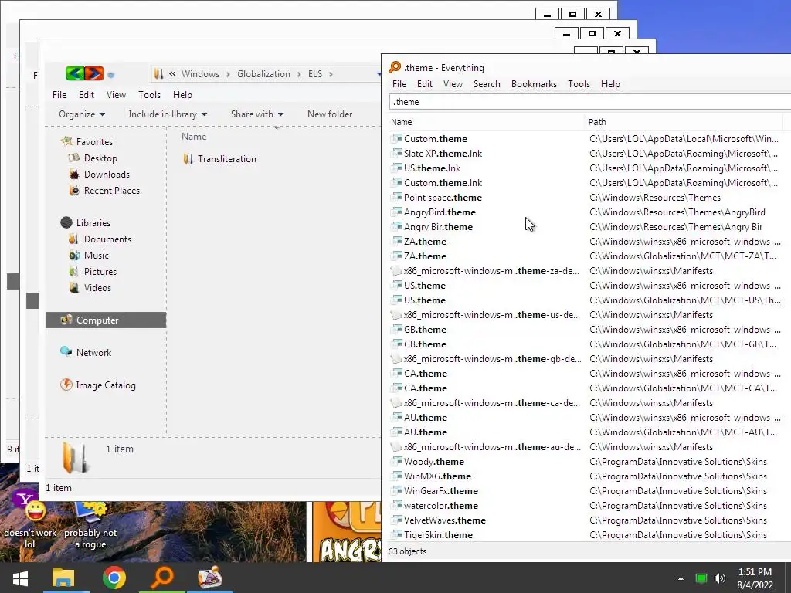Click the Libraries icon in the sidebar

pyautogui.click(x=66, y=222)
